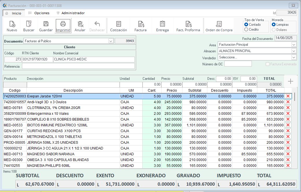
Task: Select Lempiras currency option
Action: [x=274, y=25]
